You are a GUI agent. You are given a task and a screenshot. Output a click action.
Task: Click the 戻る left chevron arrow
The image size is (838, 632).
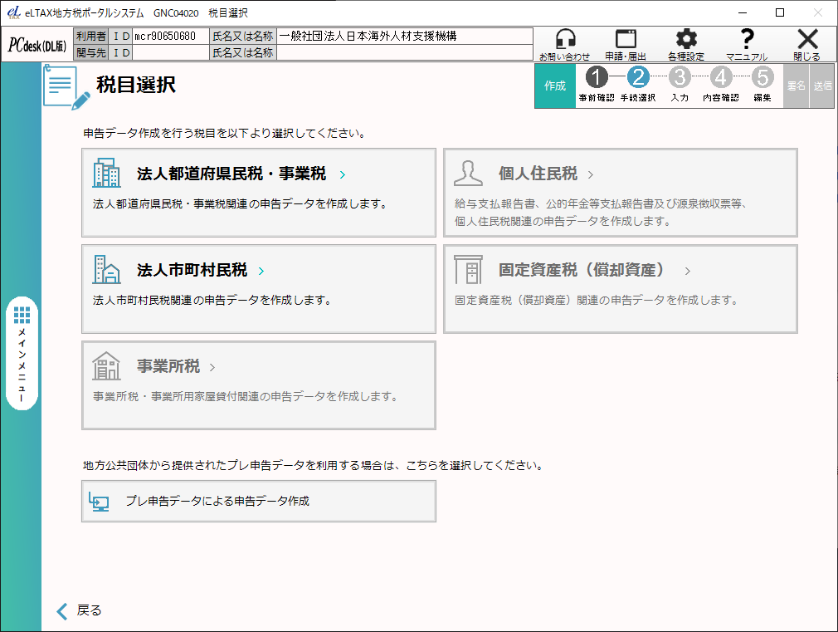(x=62, y=611)
